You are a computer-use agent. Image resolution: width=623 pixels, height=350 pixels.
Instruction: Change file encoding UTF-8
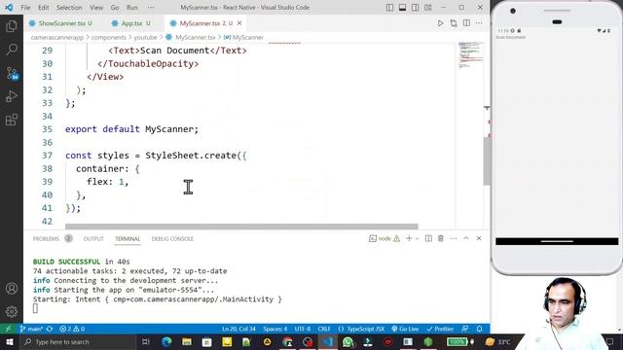click(303, 329)
